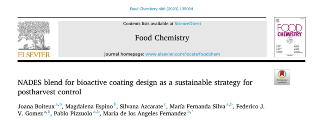The height and width of the screenshot is (120, 324).
Task: Open the Food Chemistry journal cover thumbnail
Action: (290, 37)
